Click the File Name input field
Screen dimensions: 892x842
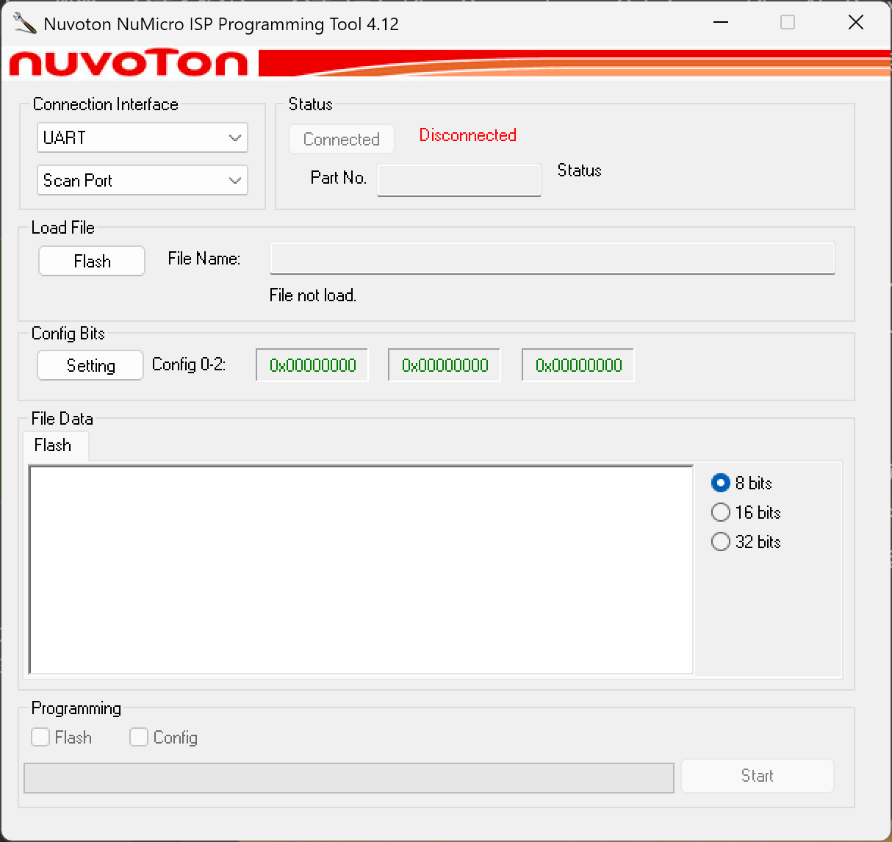pos(553,258)
